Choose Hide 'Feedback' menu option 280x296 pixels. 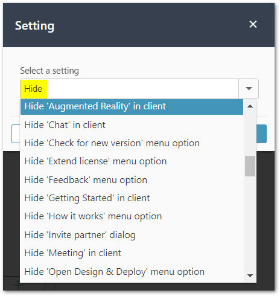coord(132,180)
